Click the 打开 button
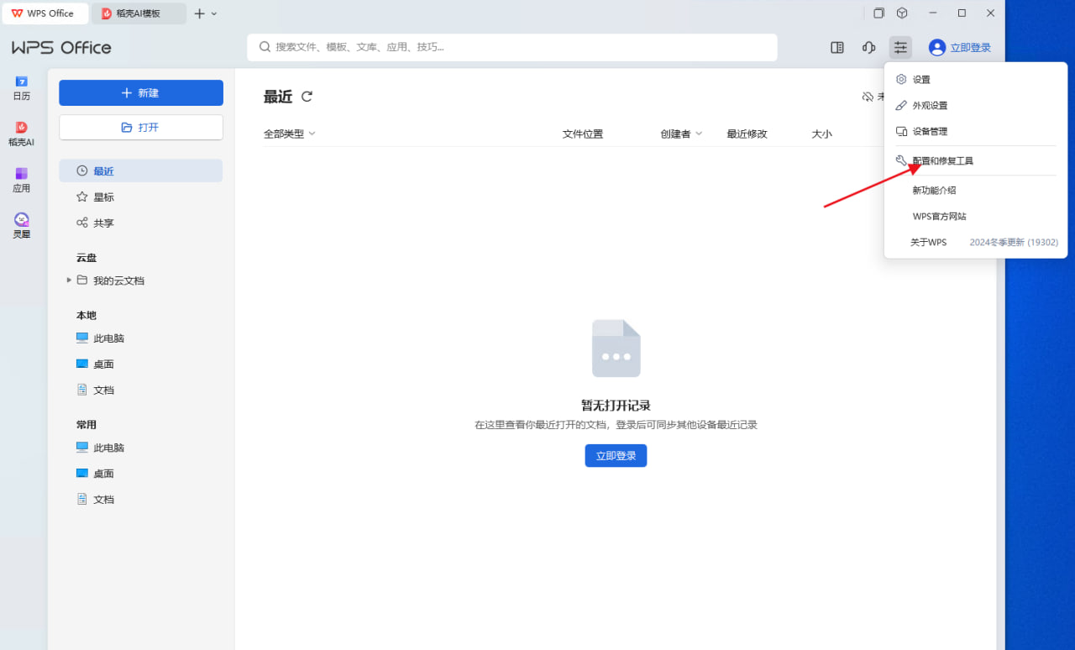 (141, 128)
